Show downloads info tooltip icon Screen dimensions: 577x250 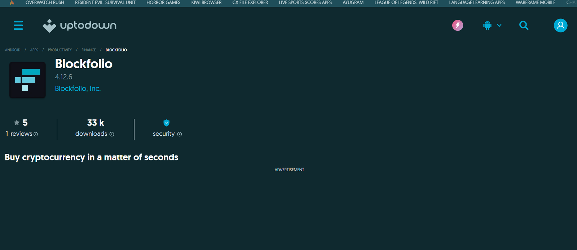(112, 134)
